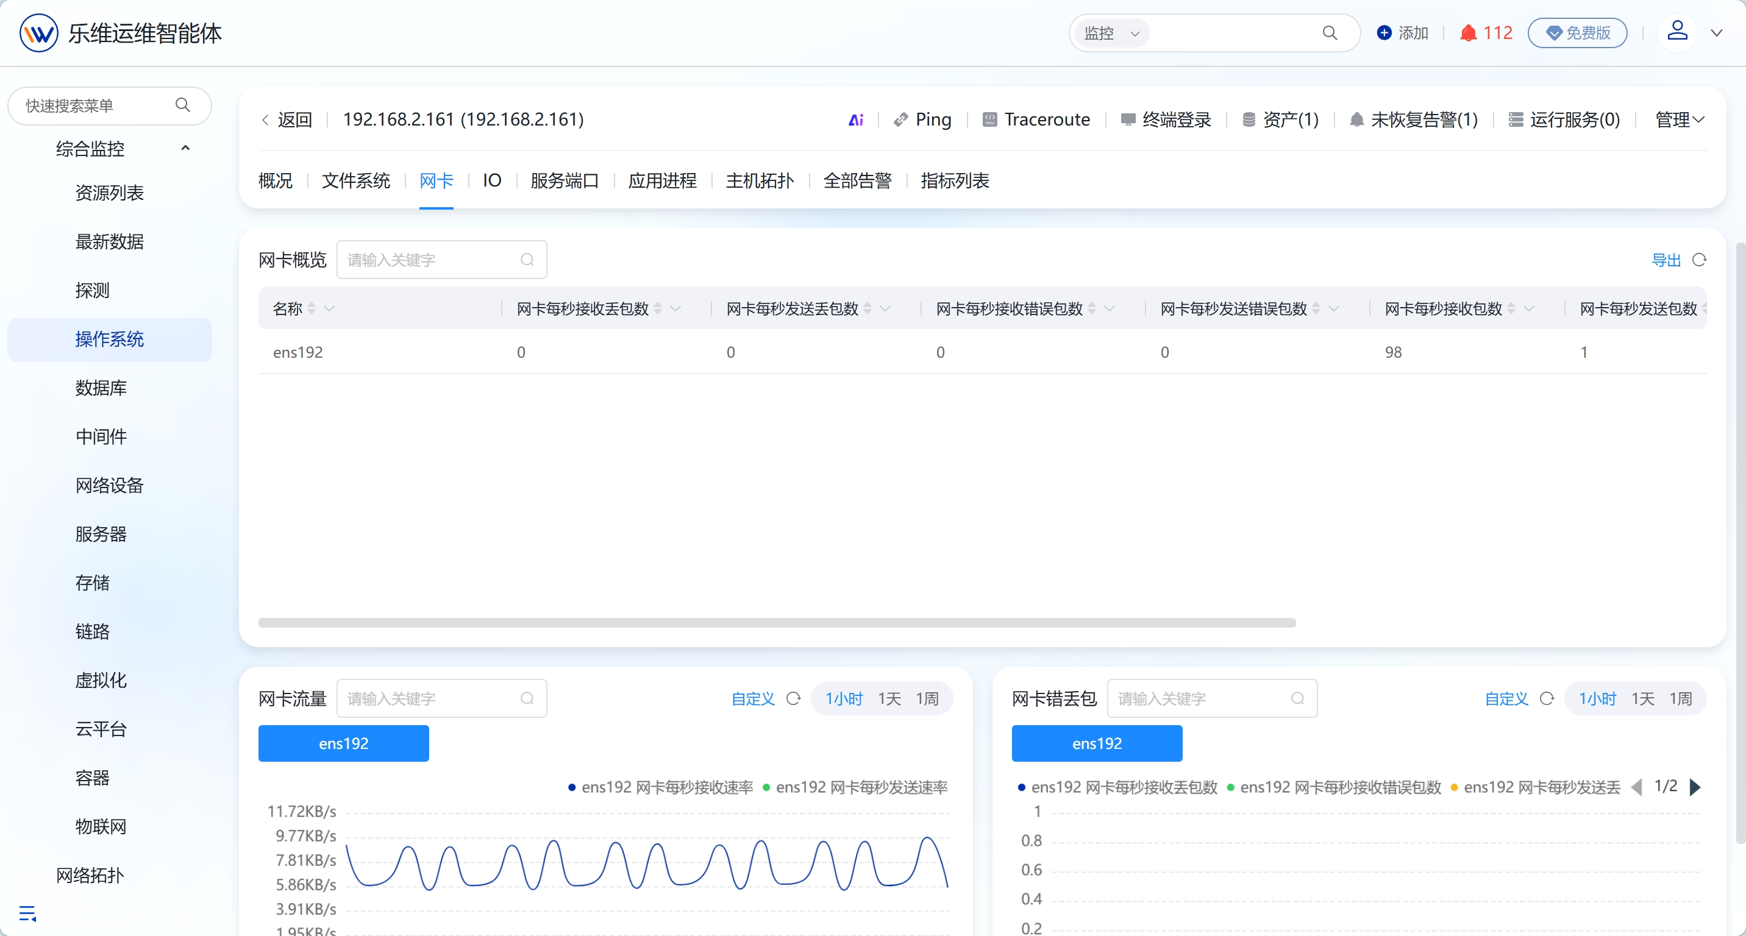
Task: Switch to the IO tab
Action: pos(492,180)
